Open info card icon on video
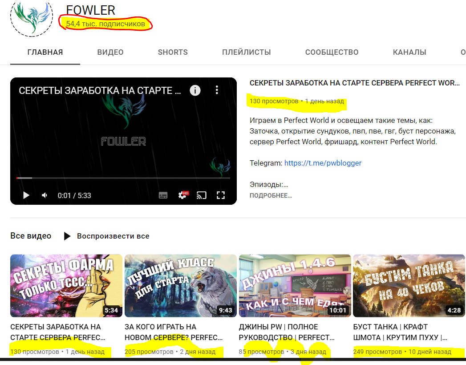Screen dimensions: 466x365 195,90
